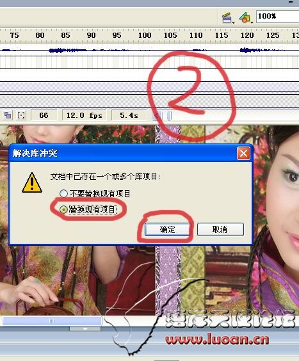The width and height of the screenshot is (299, 361).
Task: Expand the Edit Symbols dropdown arrow
Action: 252,22
